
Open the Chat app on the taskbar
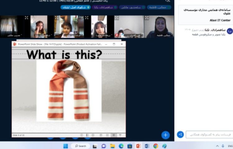pyautogui.click(x=104, y=146)
